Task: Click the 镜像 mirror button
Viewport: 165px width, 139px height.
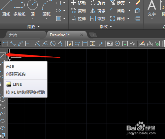Action: (x=98, y=11)
